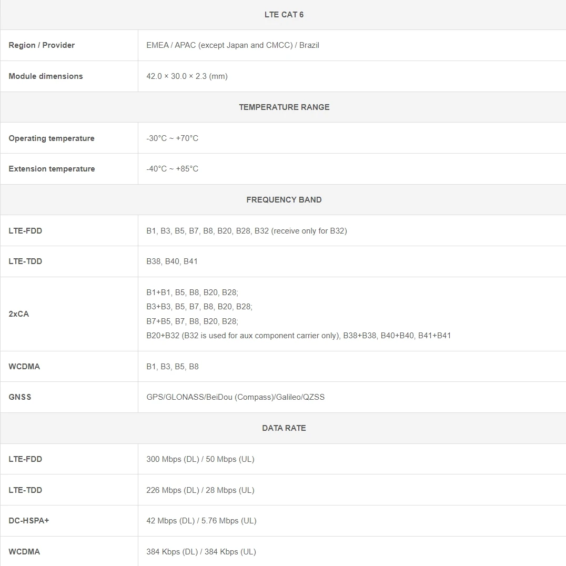The width and height of the screenshot is (566, 566).
Task: Select the LTE-TDD label beside "B38, B40, B41"
Action: coord(25,261)
